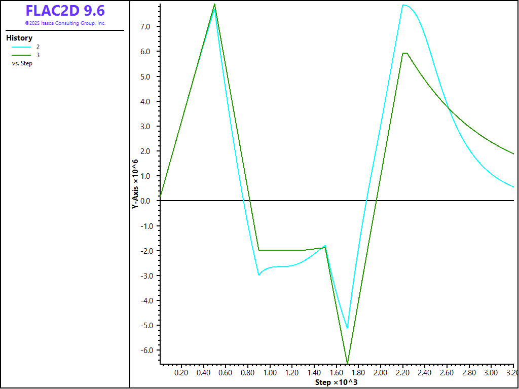Click the 'vs. Step' legend text

point(22,63)
